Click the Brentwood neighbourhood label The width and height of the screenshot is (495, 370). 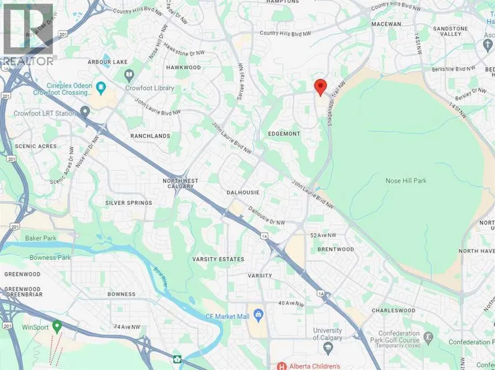335,250
